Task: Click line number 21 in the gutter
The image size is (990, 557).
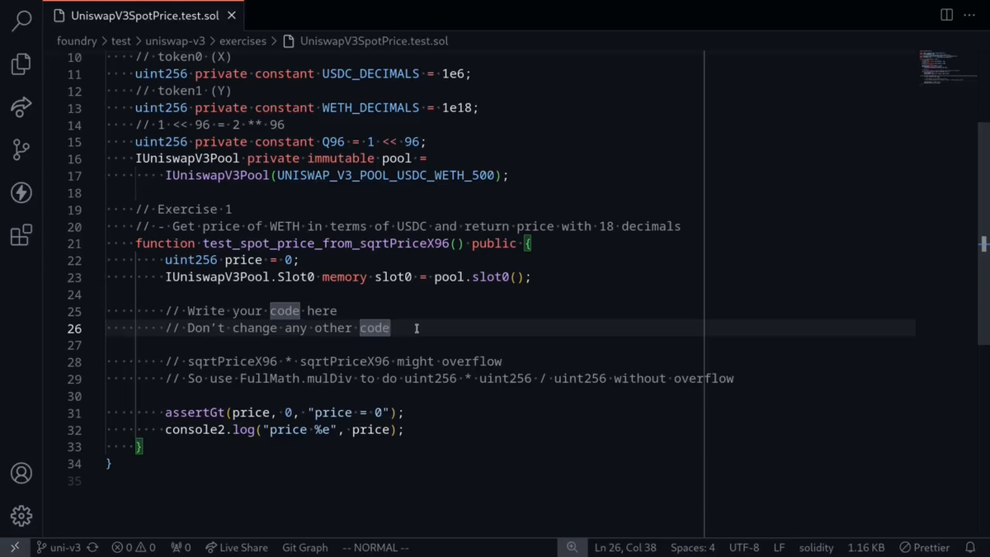Action: [74, 243]
